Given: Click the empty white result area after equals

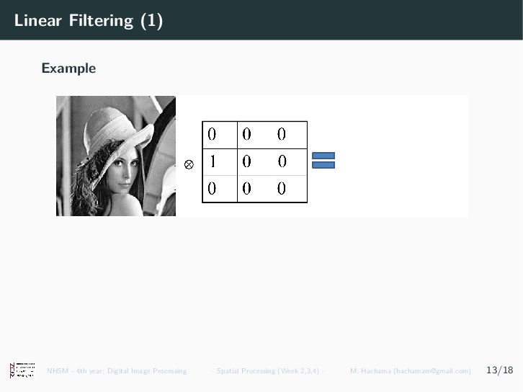Looking at the screenshot, I should point(402,156).
